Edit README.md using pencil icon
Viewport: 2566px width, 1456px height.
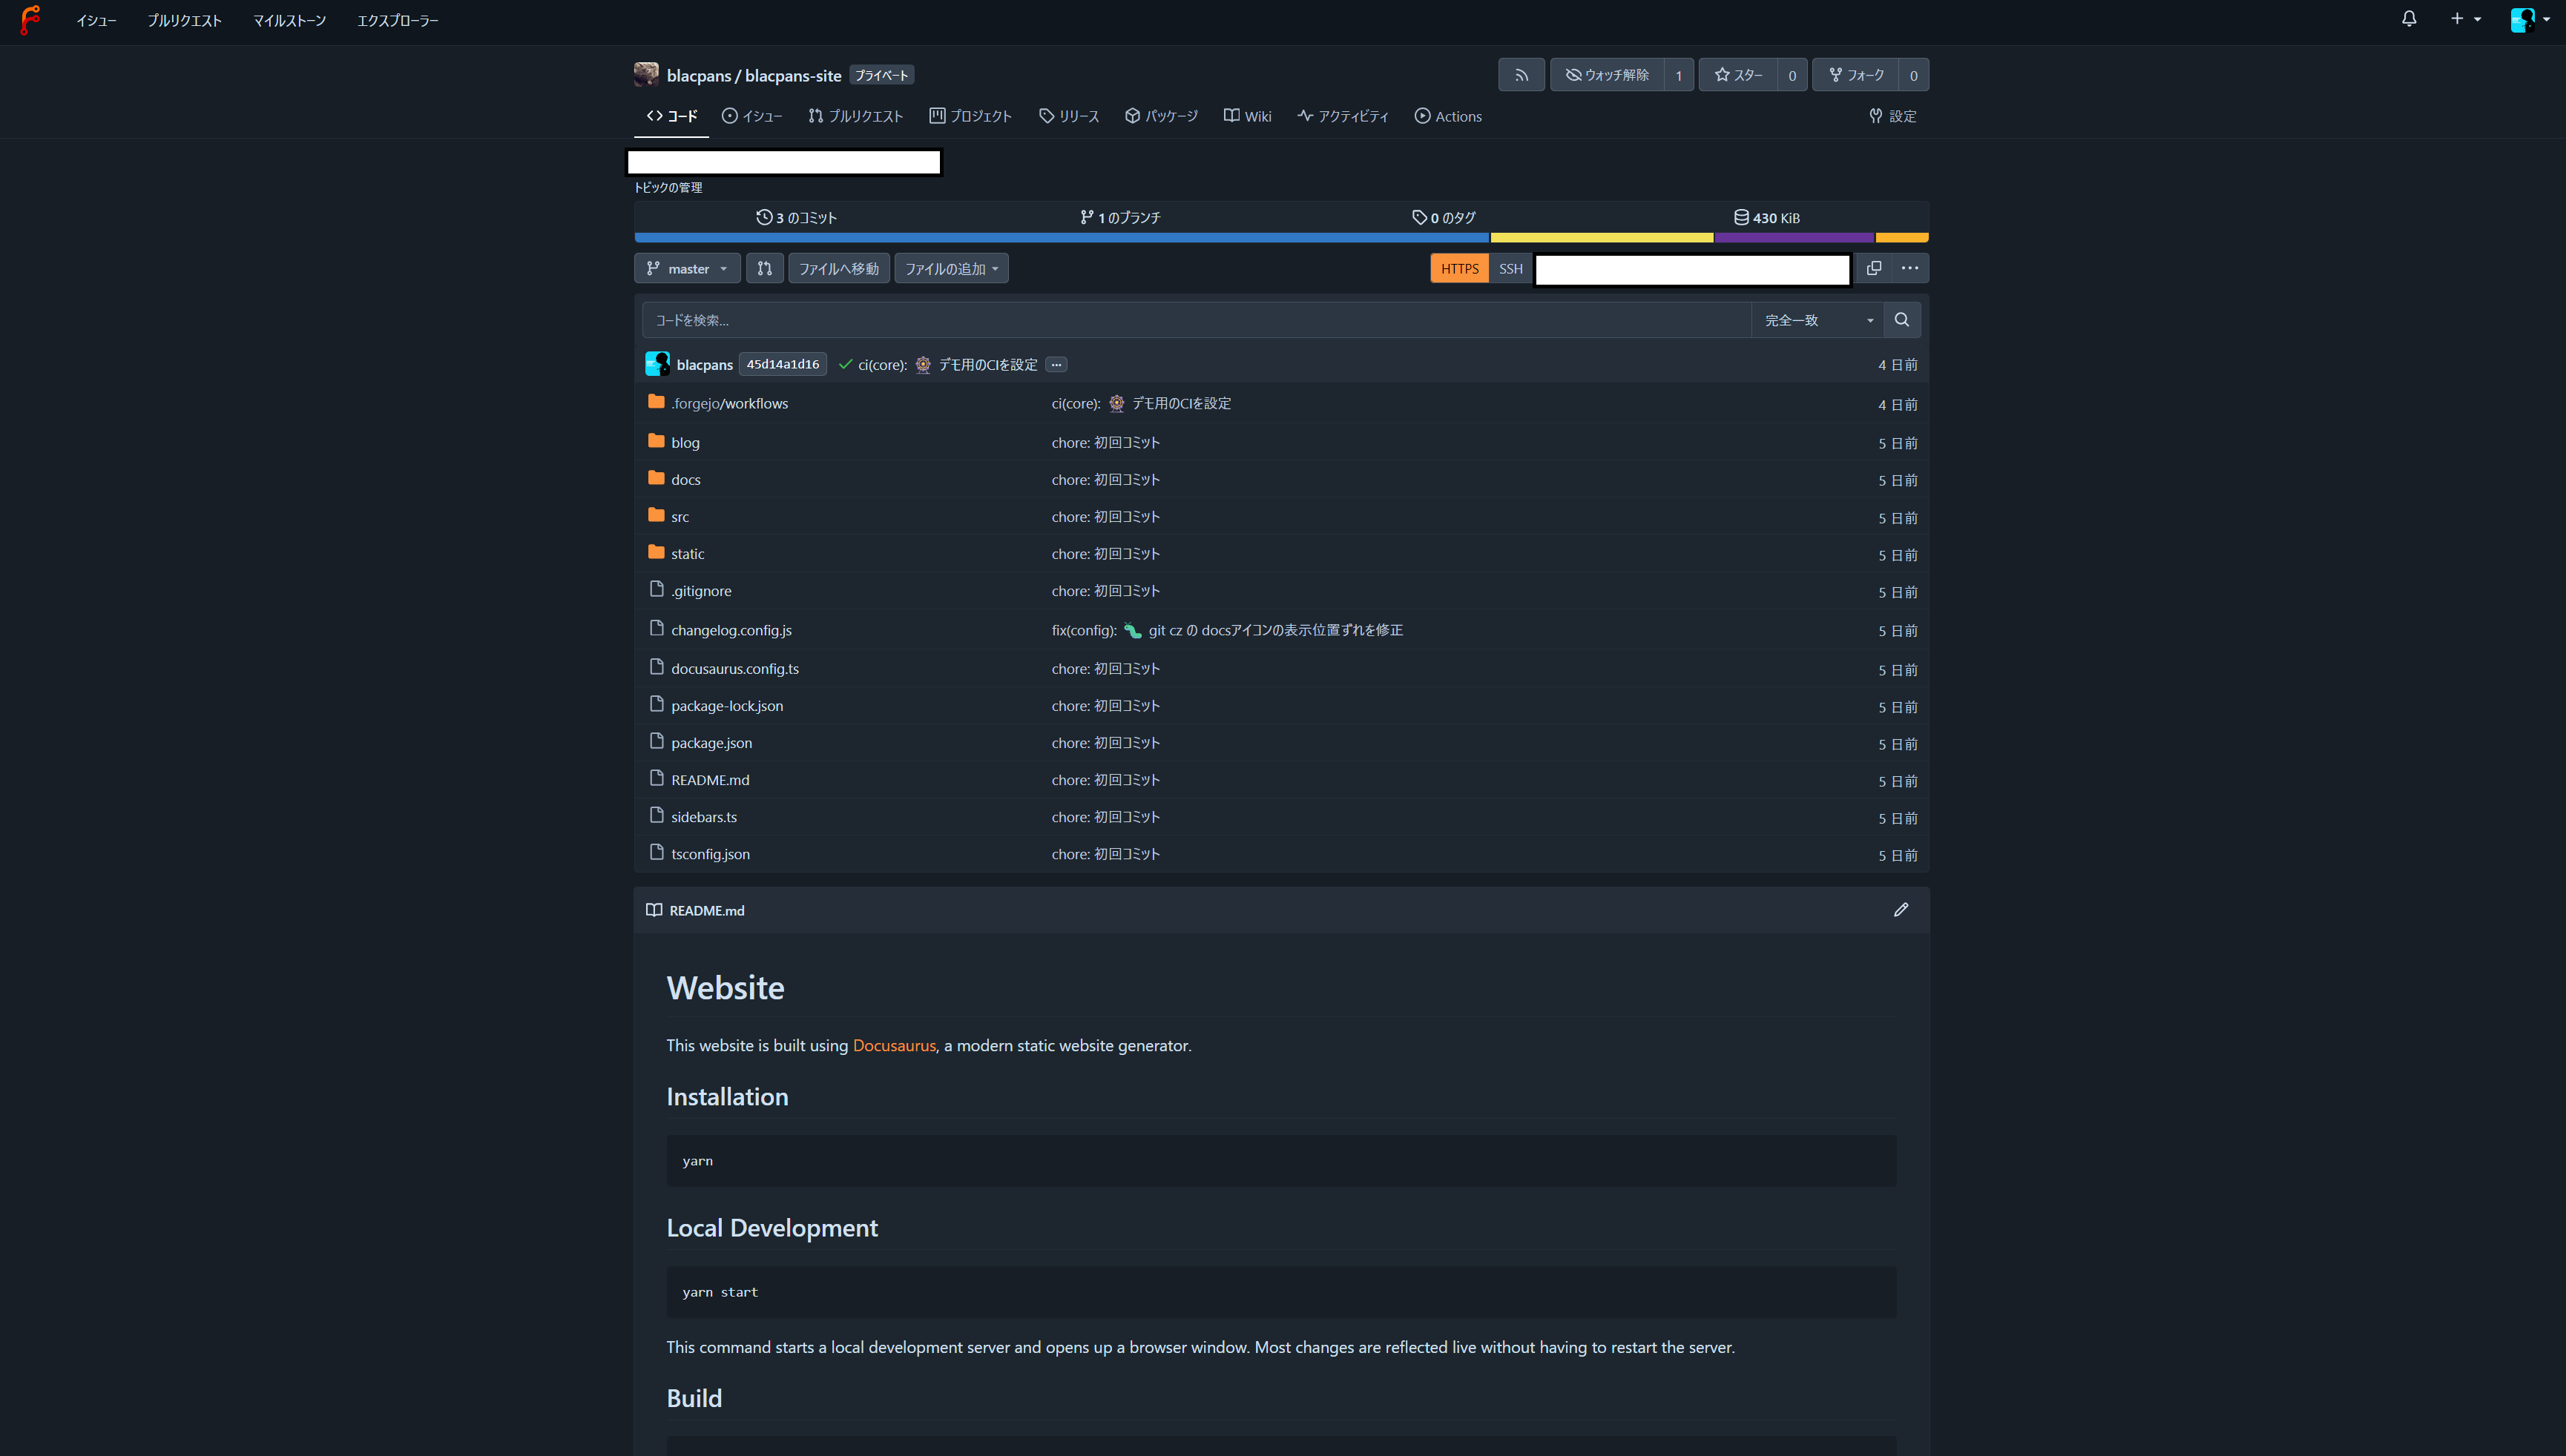(x=1901, y=910)
